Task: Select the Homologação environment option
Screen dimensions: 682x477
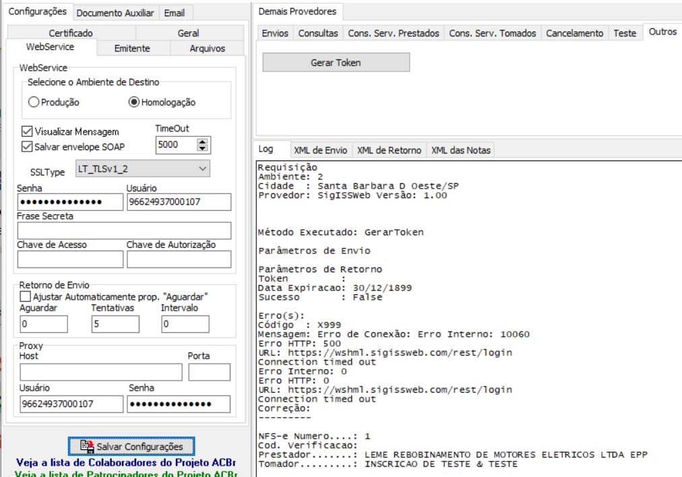Action: click(x=133, y=102)
